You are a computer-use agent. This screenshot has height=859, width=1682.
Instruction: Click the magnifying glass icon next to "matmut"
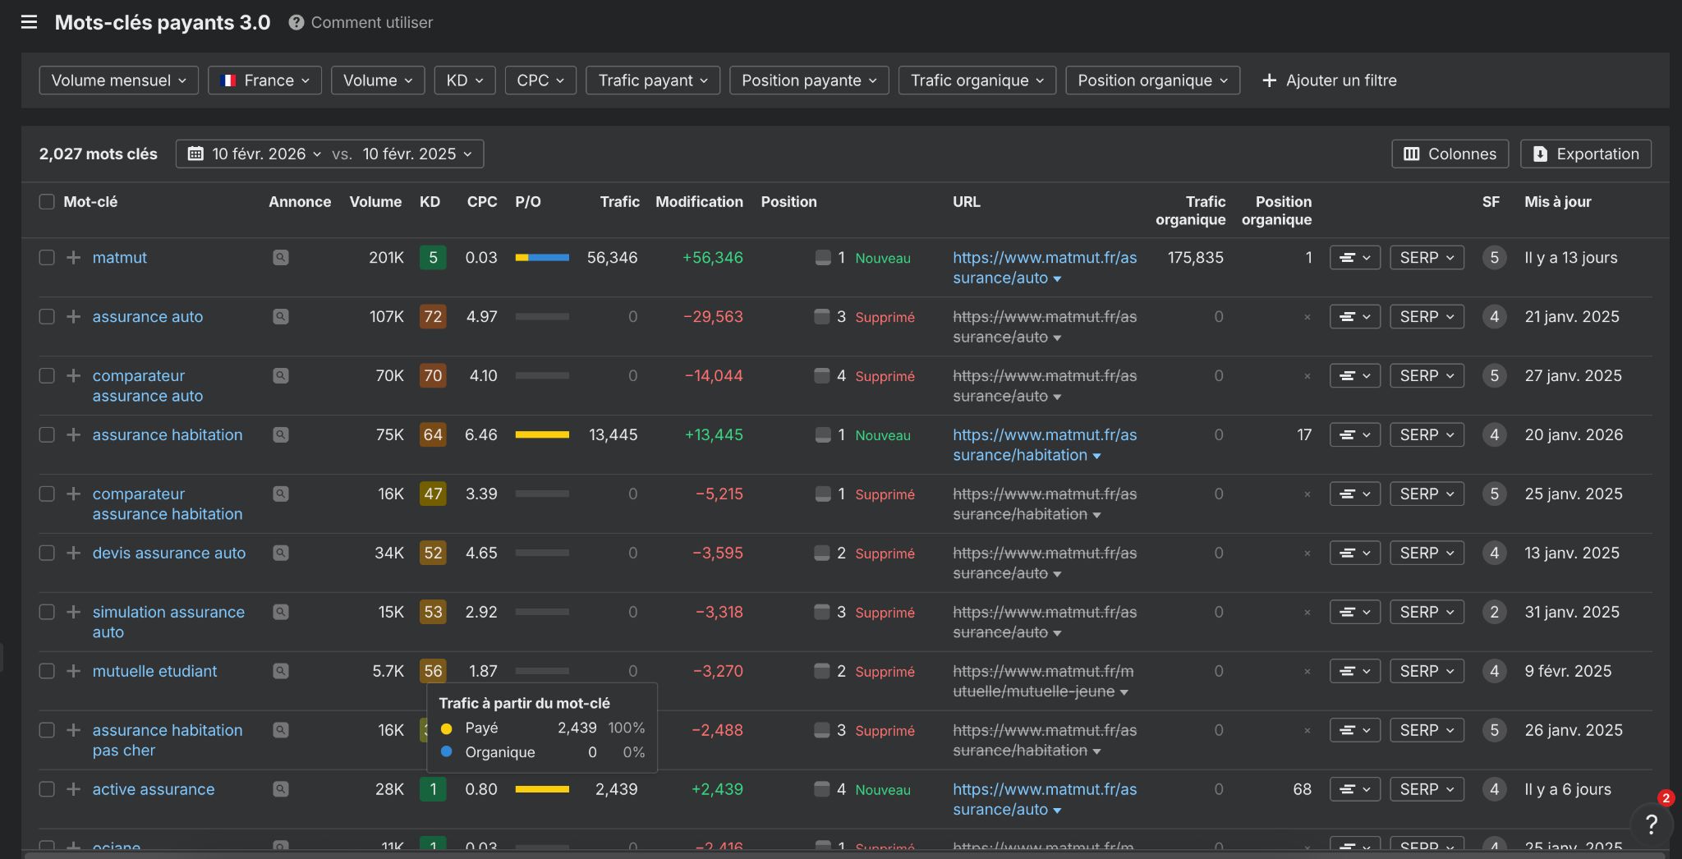[281, 257]
